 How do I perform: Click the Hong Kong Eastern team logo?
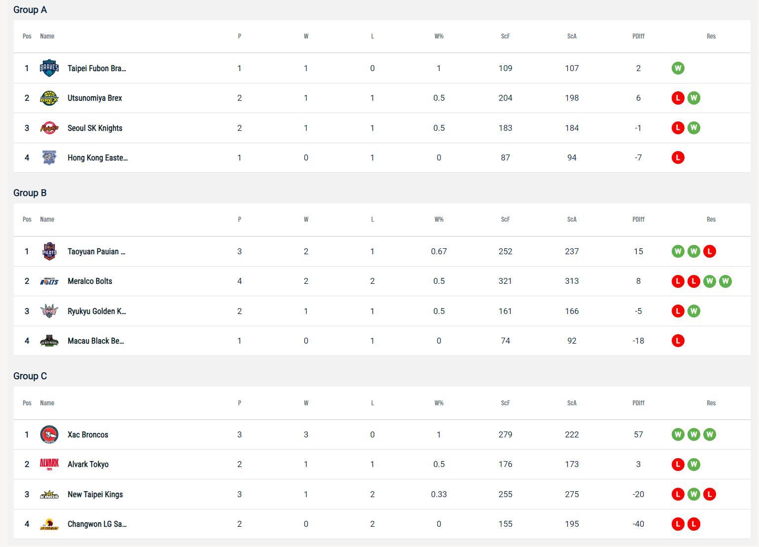[49, 157]
